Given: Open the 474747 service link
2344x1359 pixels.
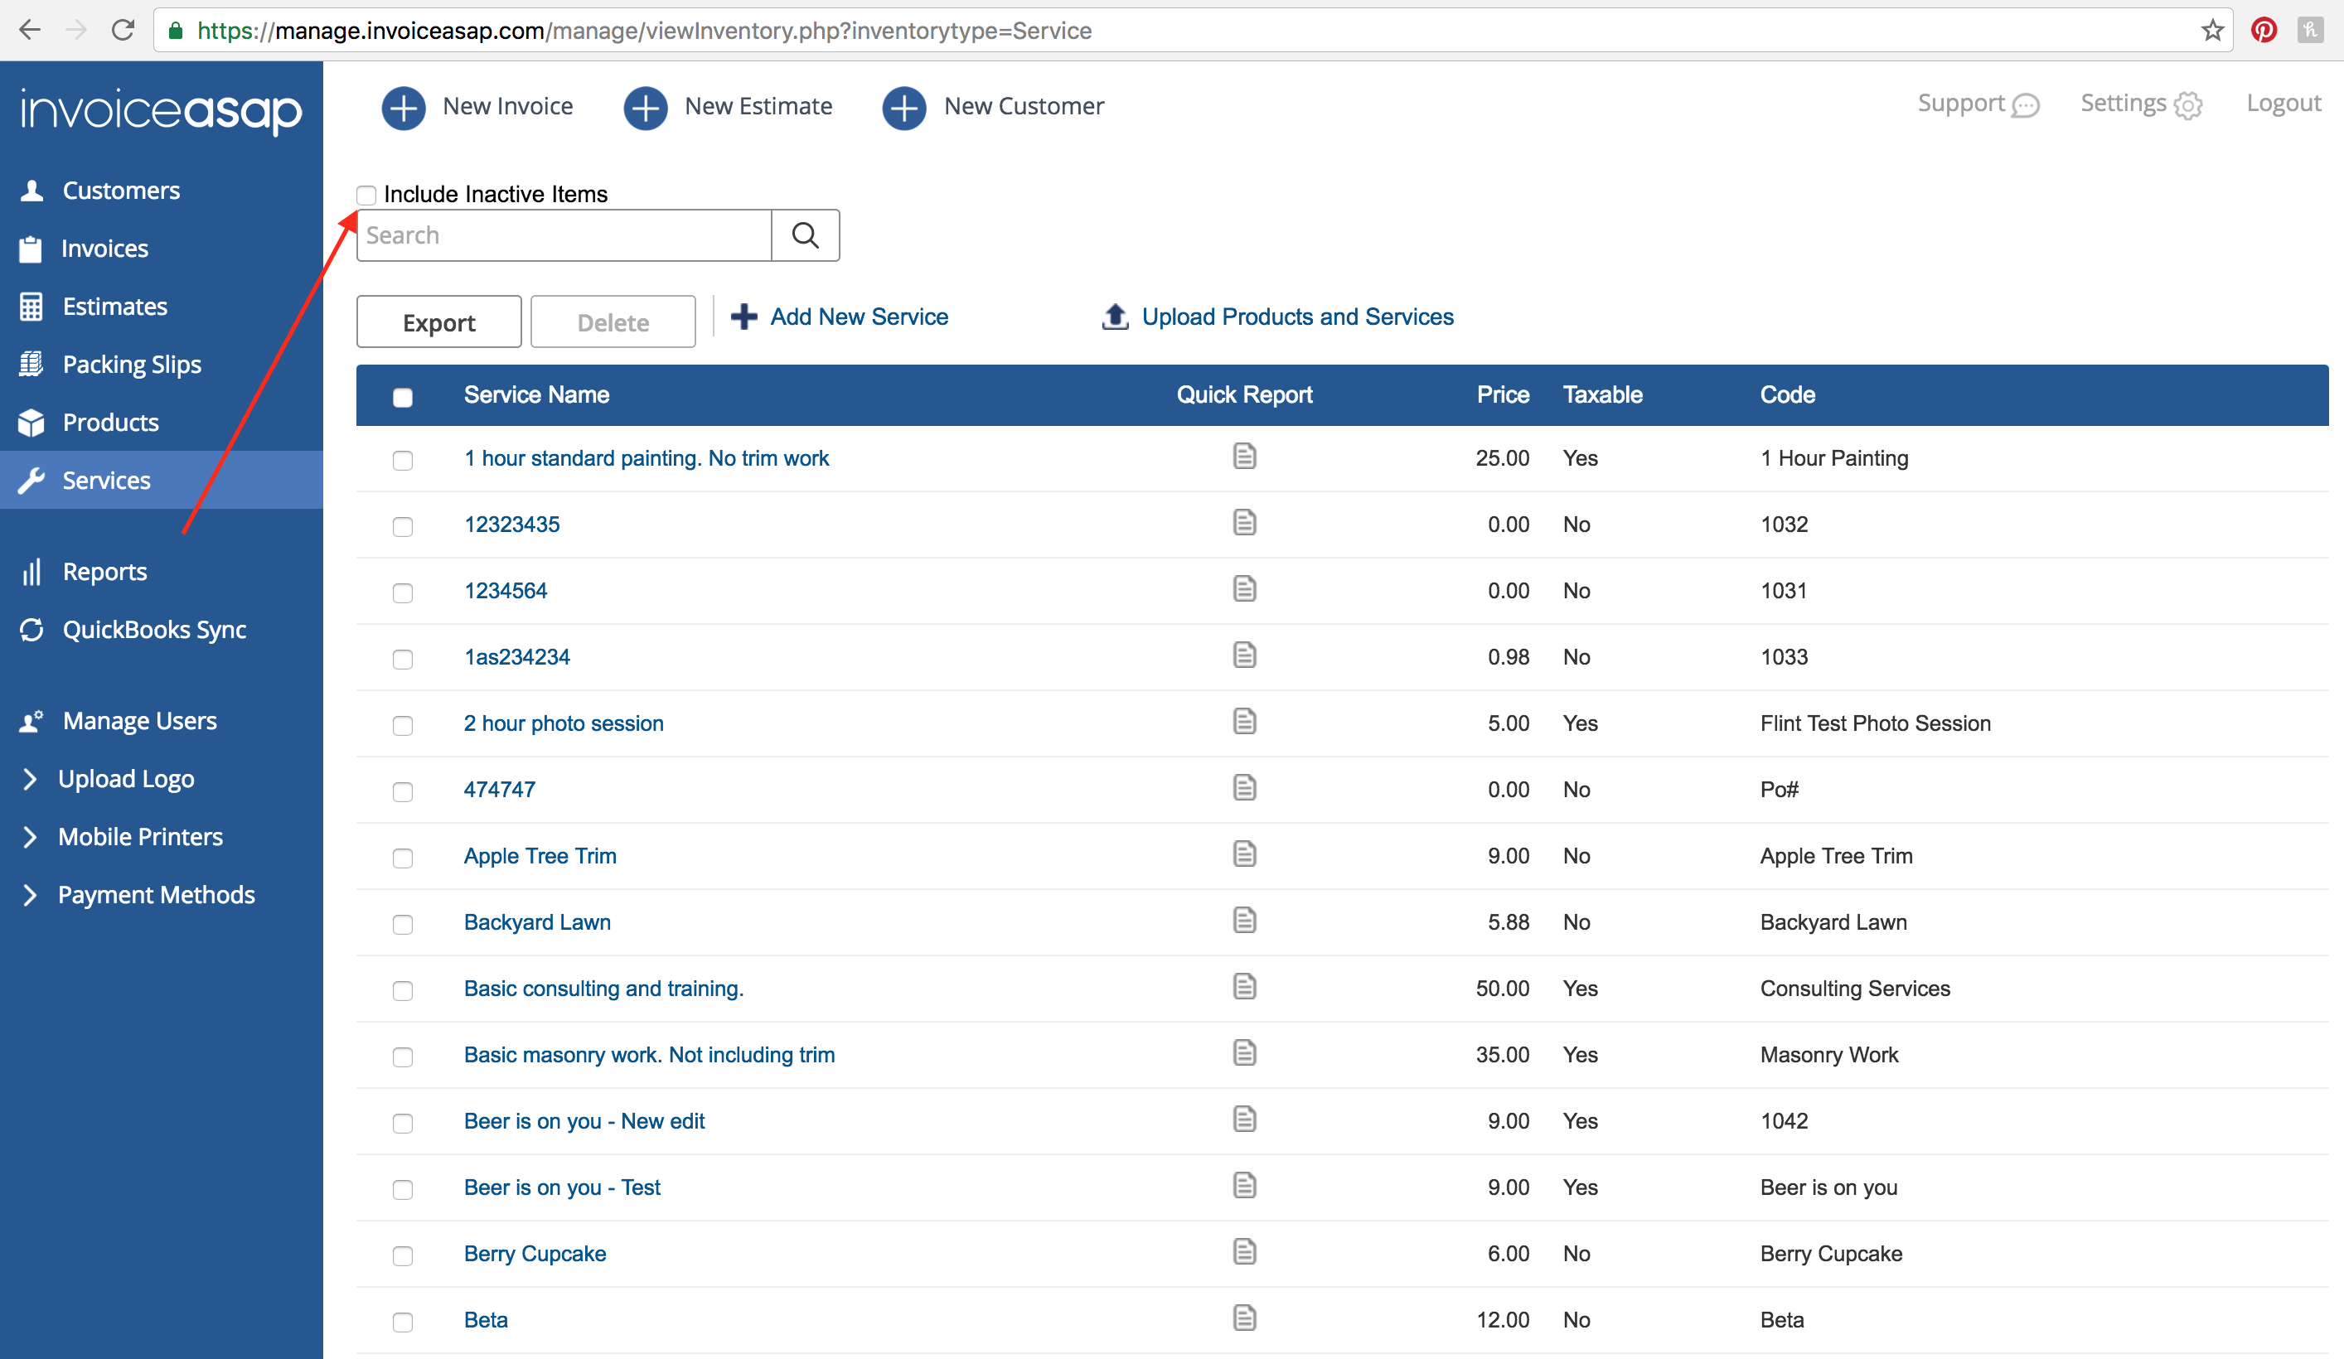Looking at the screenshot, I should pos(500,789).
